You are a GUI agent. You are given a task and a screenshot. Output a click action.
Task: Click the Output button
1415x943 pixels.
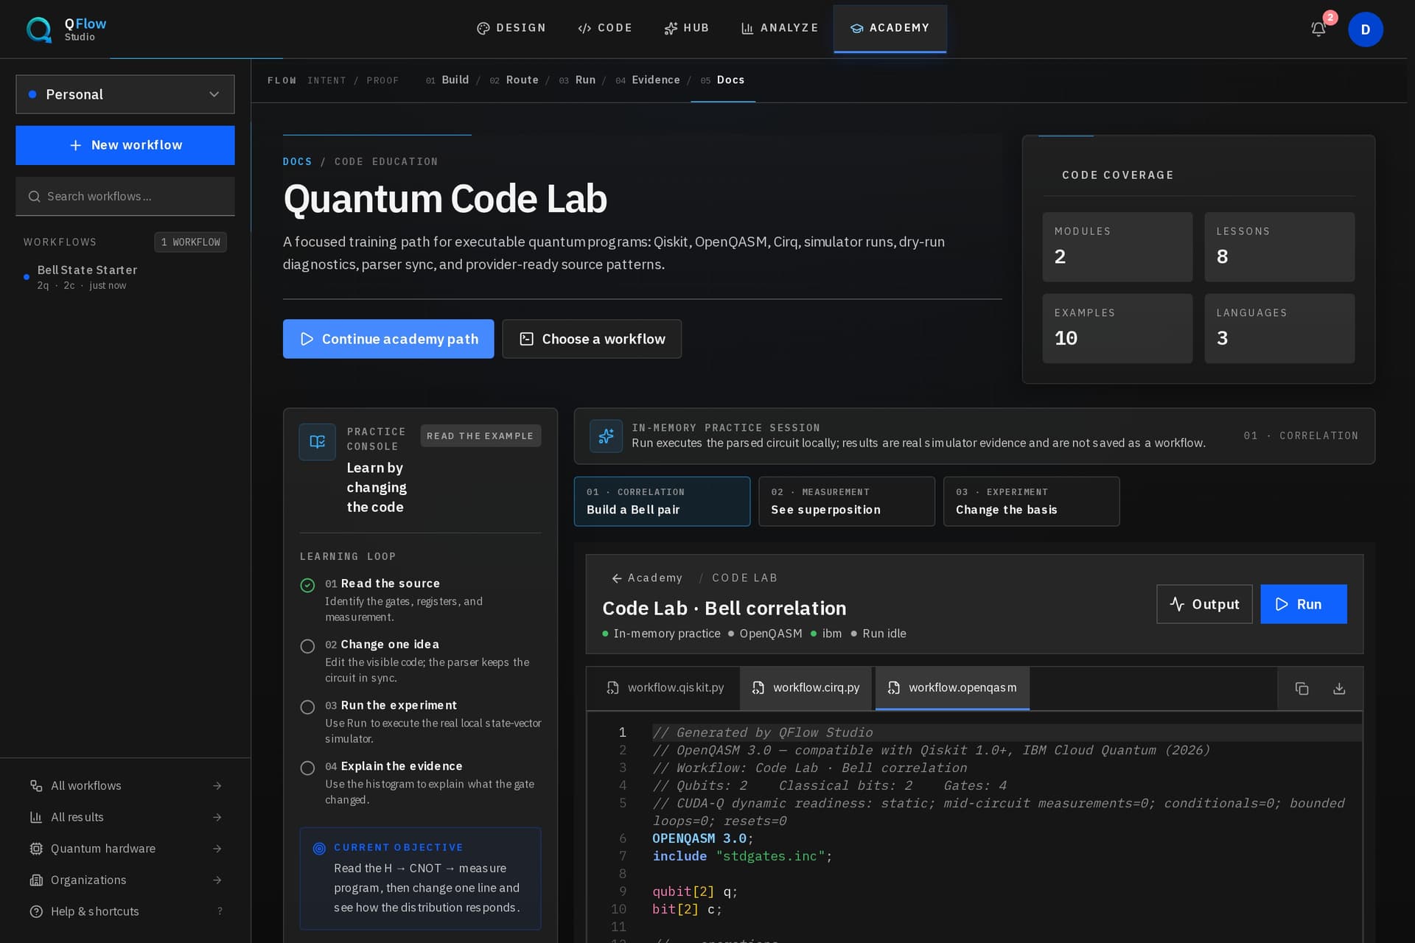pyautogui.click(x=1204, y=604)
